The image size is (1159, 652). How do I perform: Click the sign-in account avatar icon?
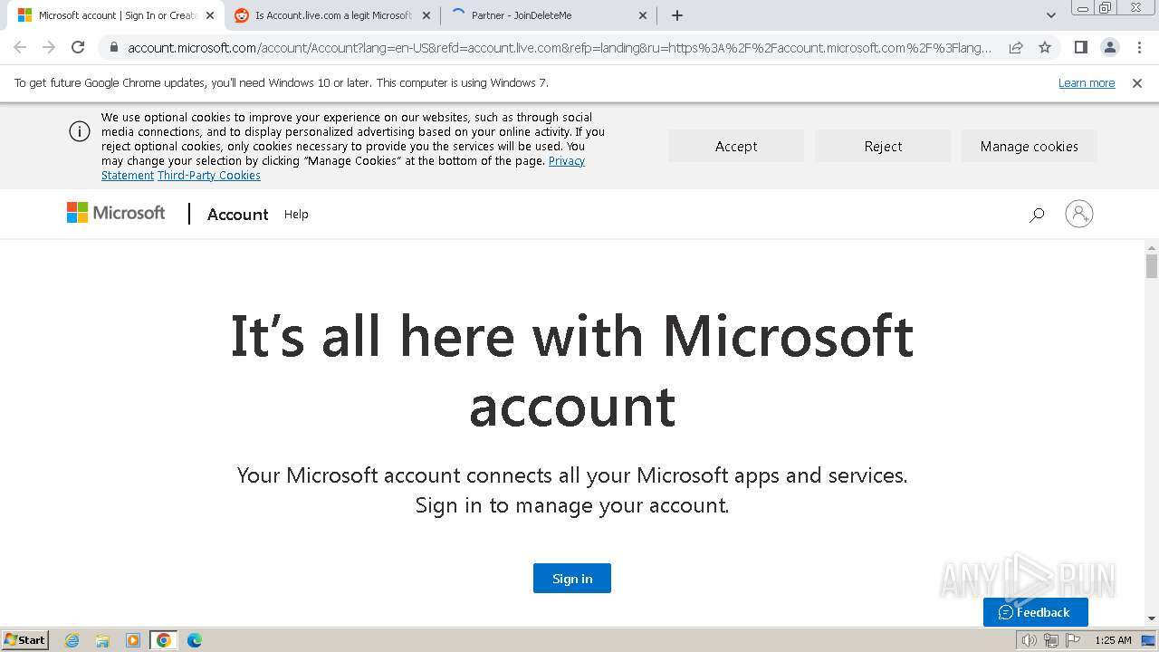1079,214
